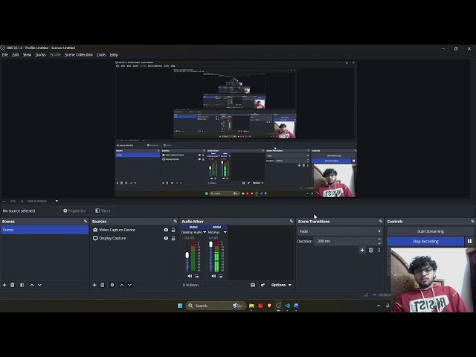Move scene down with the down arrow
The image size is (476, 357).
[39, 285]
